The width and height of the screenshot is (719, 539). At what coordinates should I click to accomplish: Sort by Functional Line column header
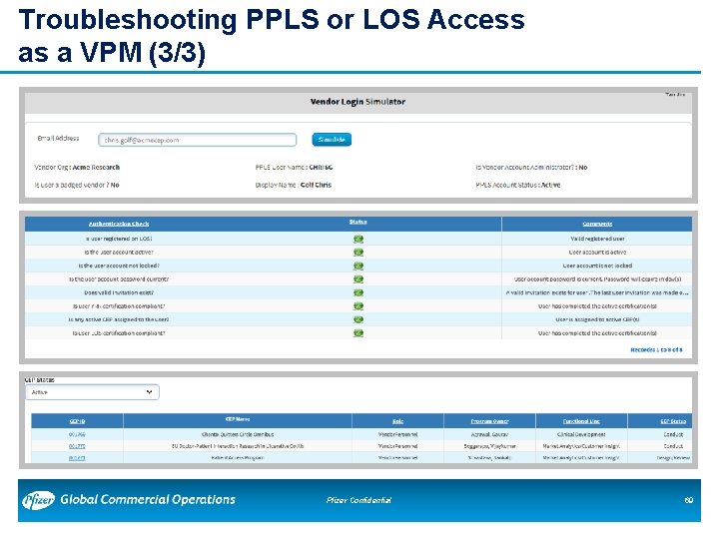(x=581, y=421)
